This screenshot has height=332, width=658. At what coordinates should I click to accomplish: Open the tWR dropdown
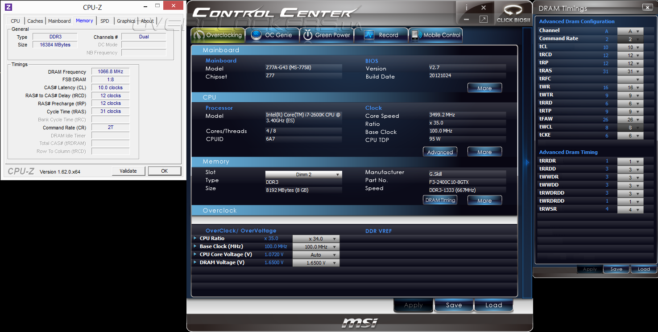pos(630,87)
